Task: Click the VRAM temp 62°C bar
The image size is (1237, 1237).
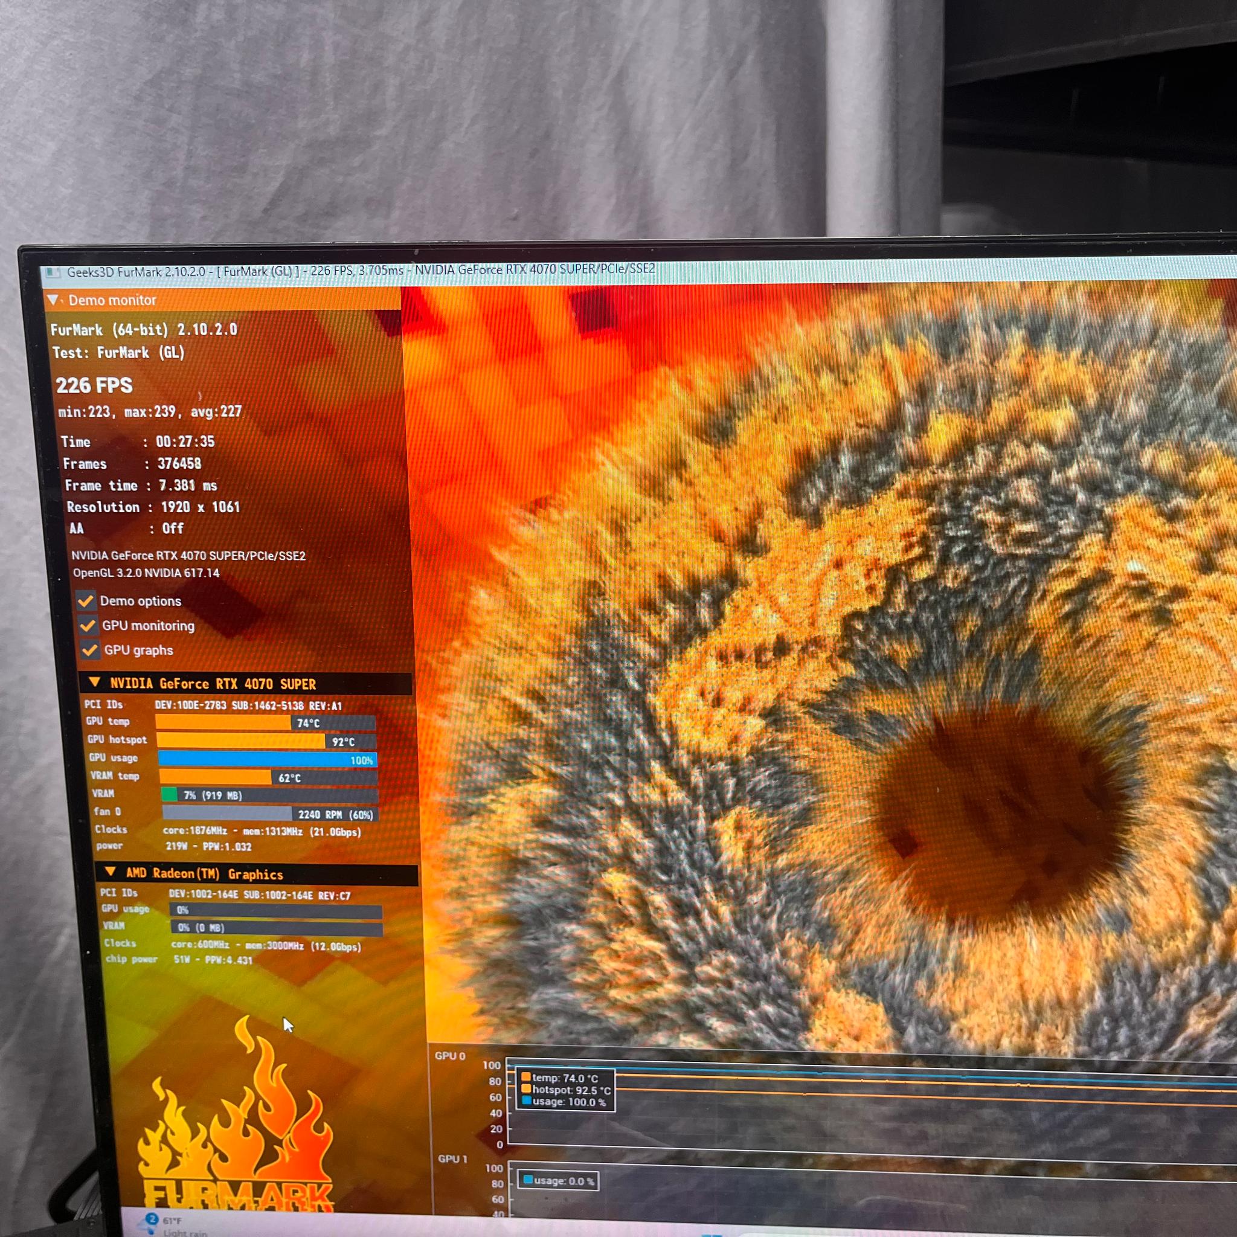Action: coord(268,777)
